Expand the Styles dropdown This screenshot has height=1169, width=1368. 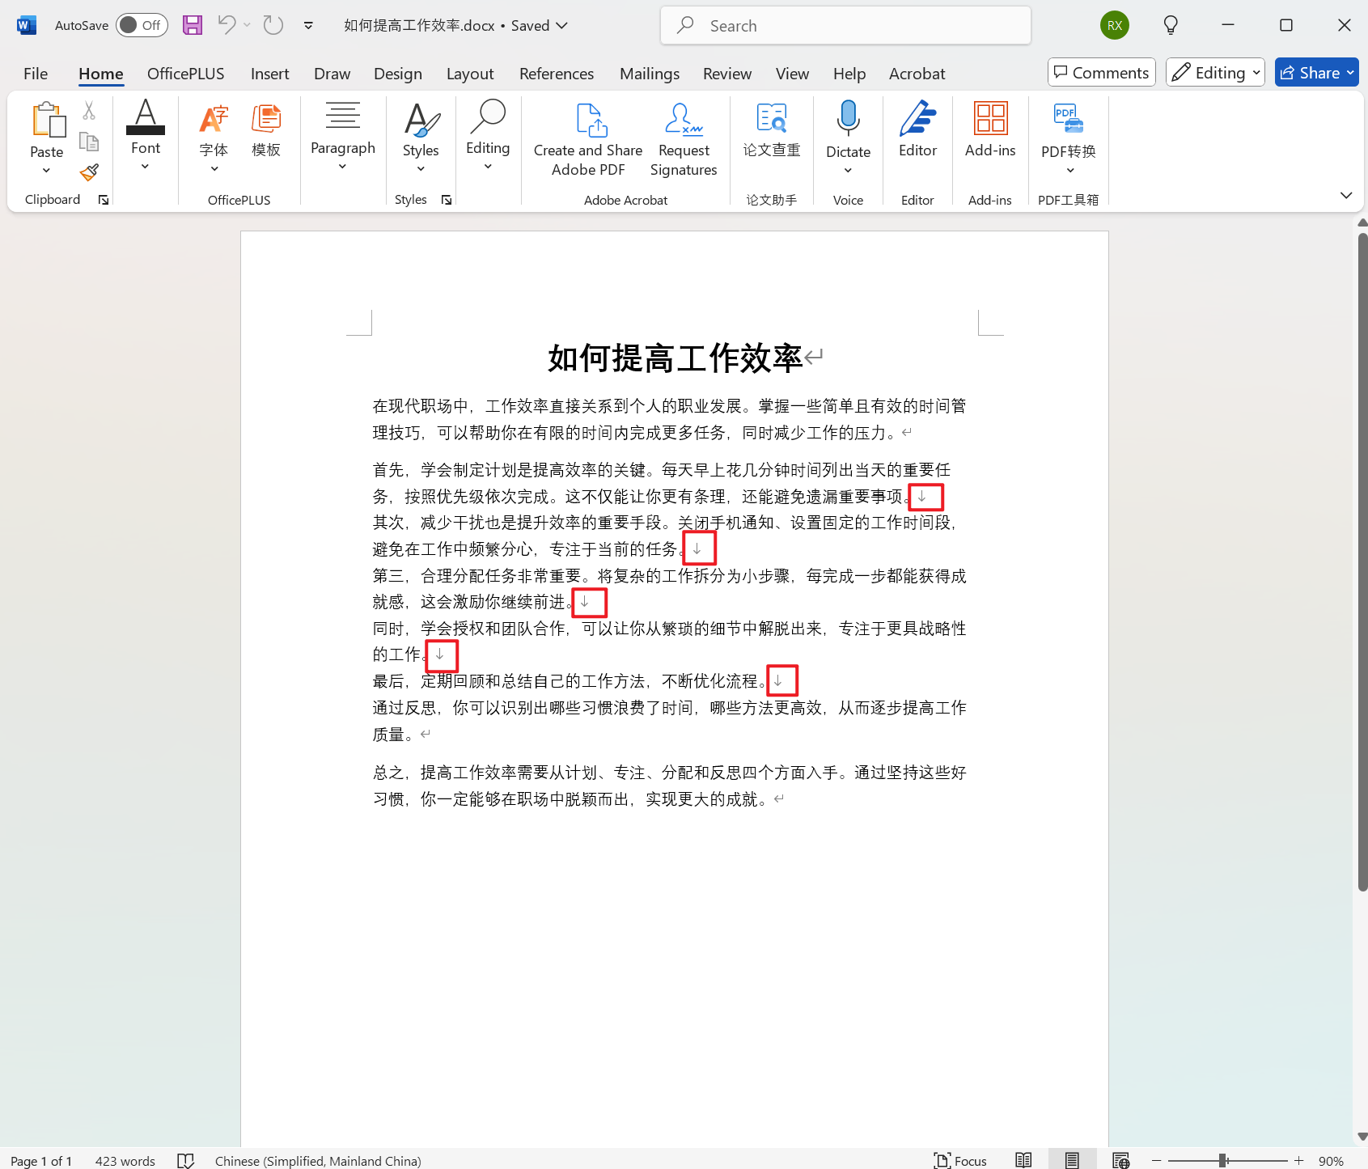(x=421, y=167)
